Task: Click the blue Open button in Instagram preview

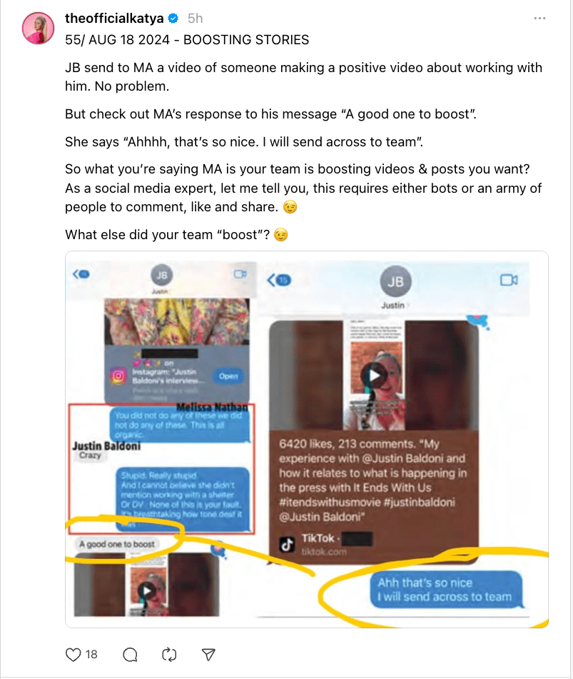Action: (228, 376)
